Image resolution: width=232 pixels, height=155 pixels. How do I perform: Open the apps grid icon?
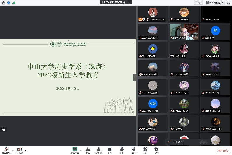145,149
